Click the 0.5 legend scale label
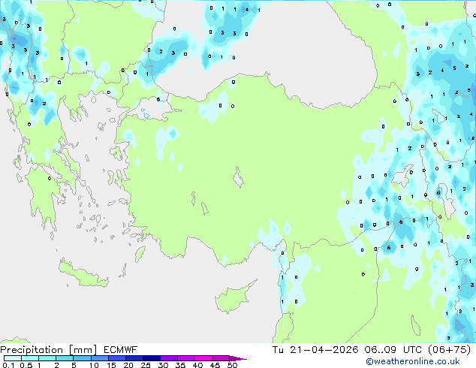 click(26, 365)
